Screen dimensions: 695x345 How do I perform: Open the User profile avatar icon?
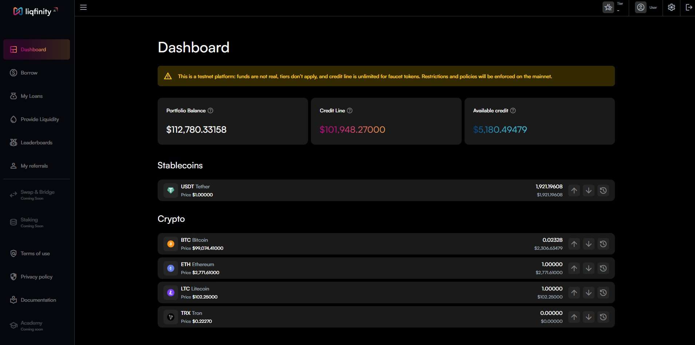pos(641,7)
